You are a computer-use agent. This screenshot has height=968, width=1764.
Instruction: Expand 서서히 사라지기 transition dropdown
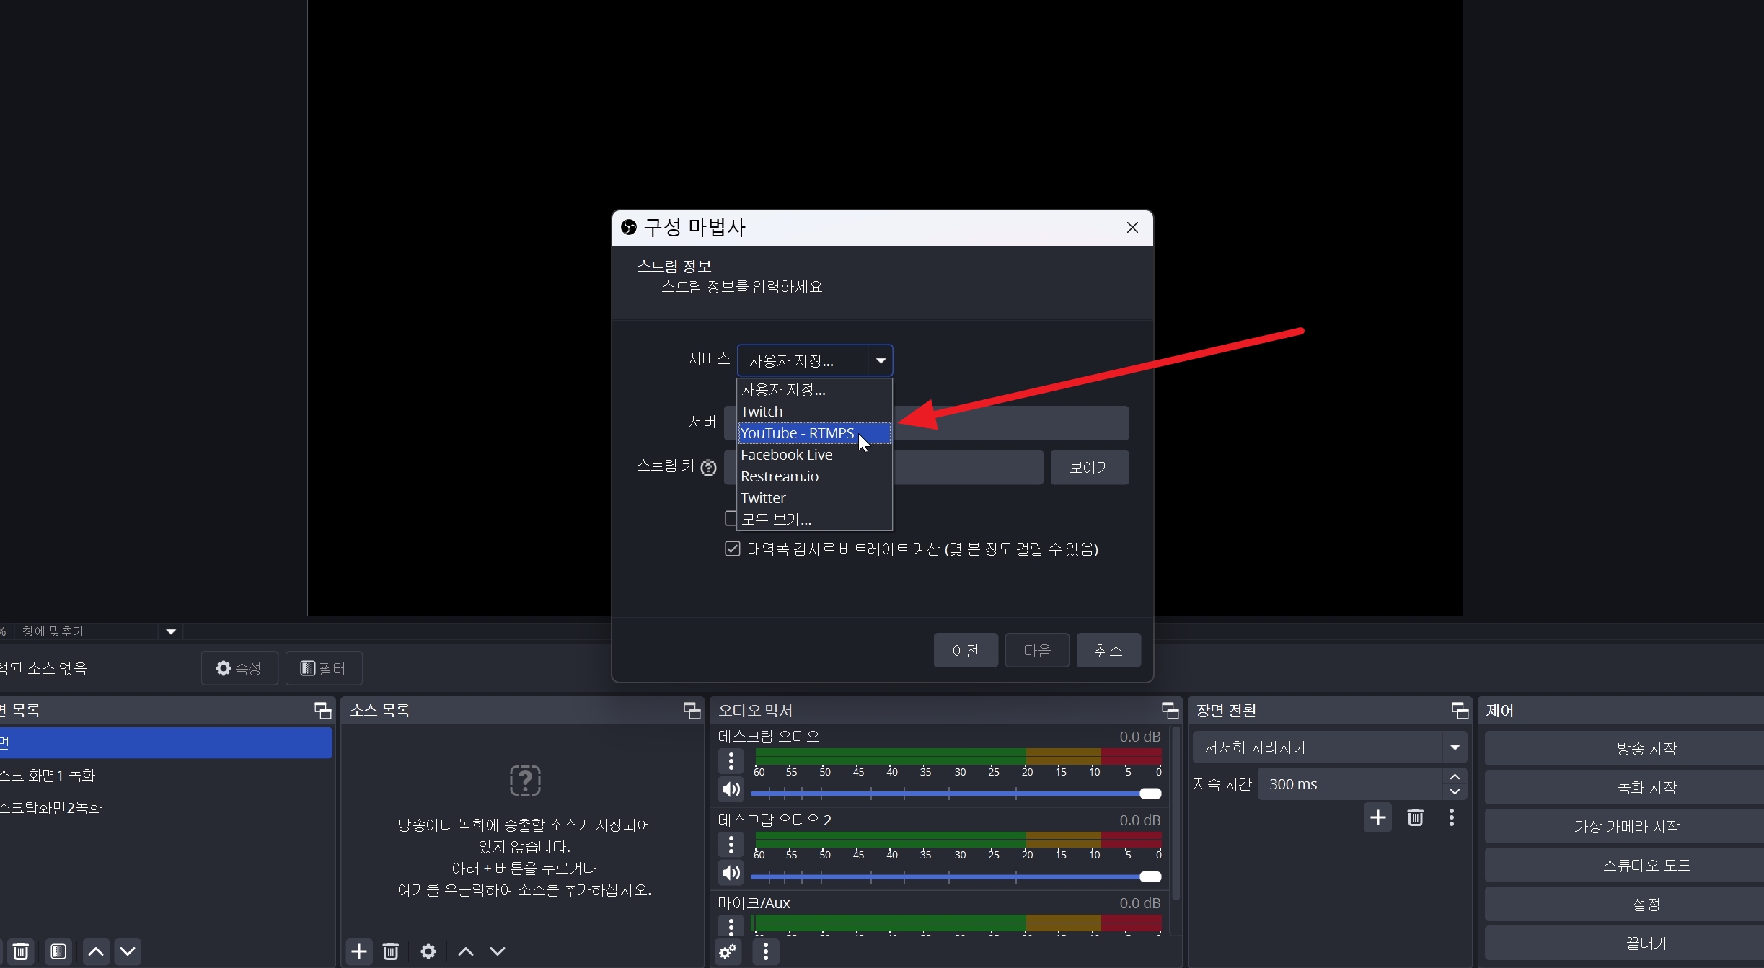(1455, 747)
